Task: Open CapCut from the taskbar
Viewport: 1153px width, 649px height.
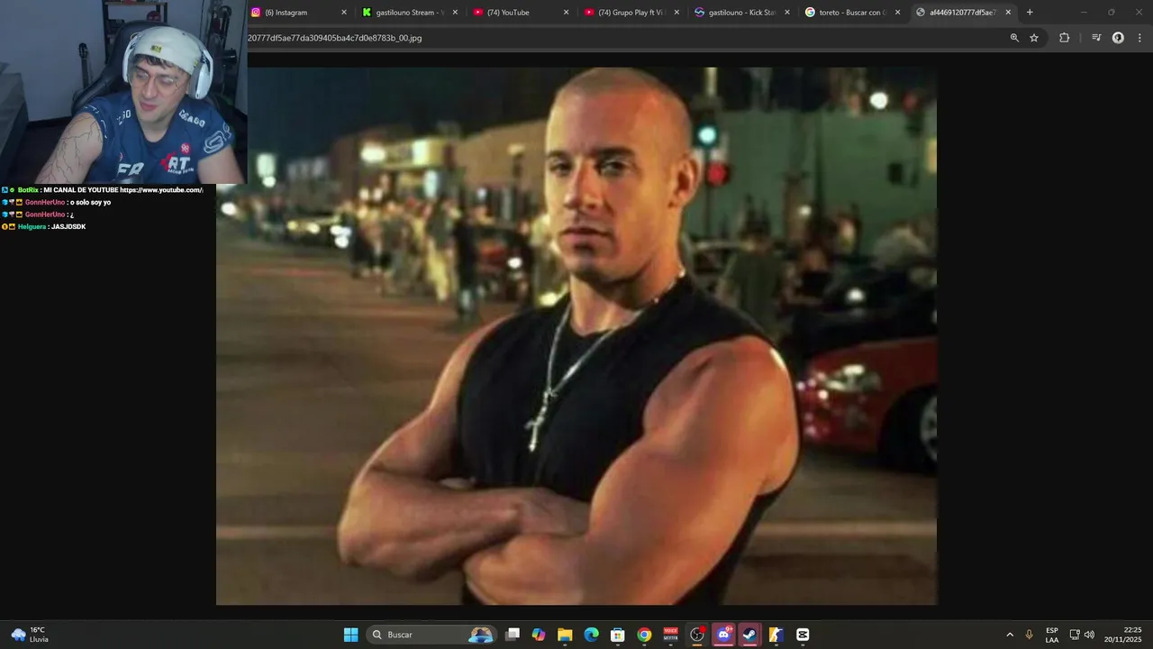Action: click(x=803, y=635)
